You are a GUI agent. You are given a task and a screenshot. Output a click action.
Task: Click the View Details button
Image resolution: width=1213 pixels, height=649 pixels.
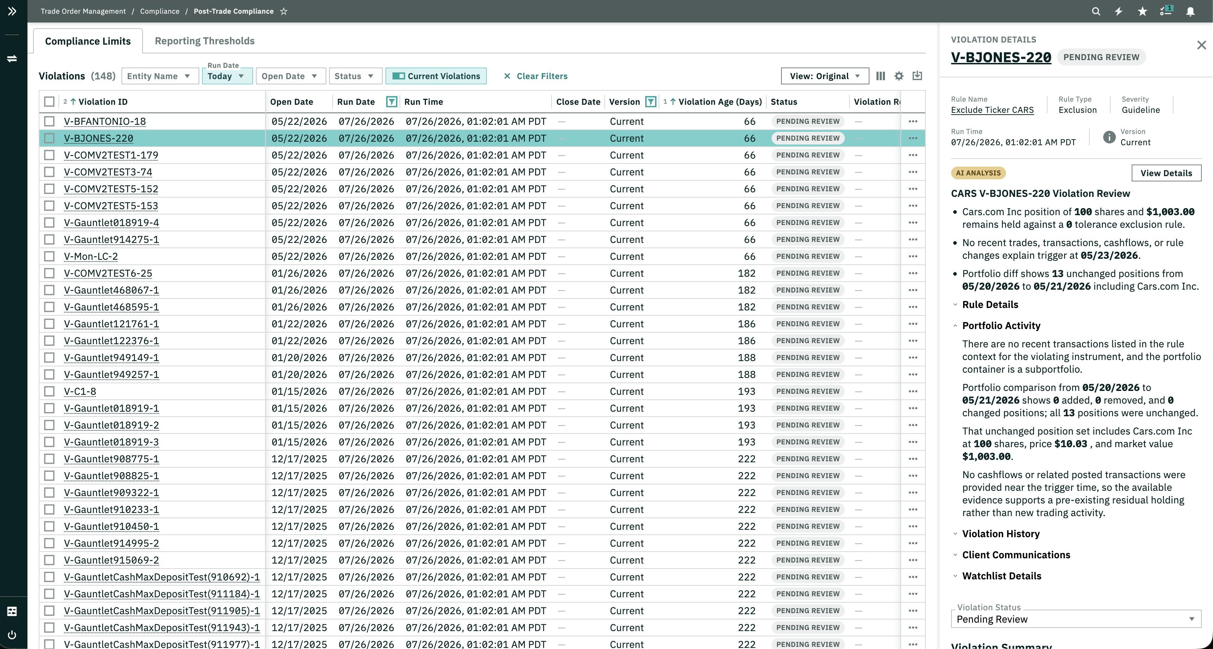[1166, 173]
